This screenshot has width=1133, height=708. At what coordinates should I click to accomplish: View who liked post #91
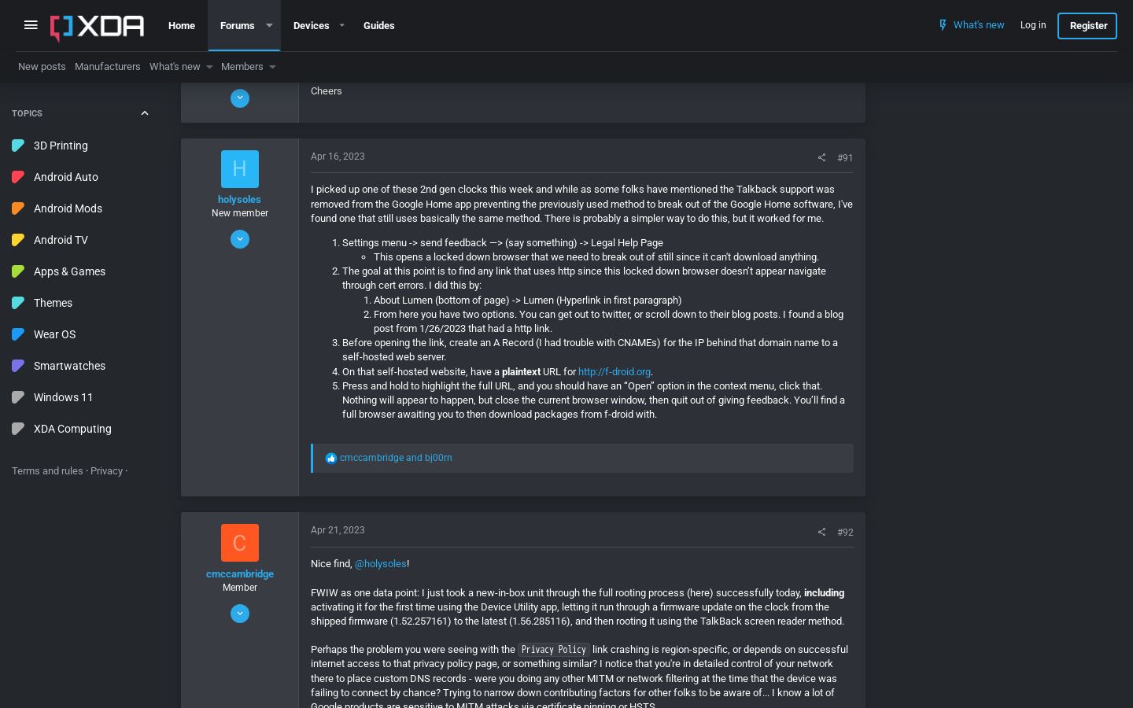(x=396, y=458)
